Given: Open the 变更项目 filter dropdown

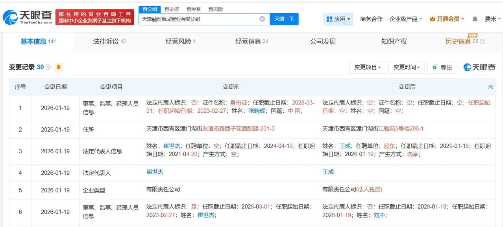Looking at the screenshot, I should coord(367,67).
